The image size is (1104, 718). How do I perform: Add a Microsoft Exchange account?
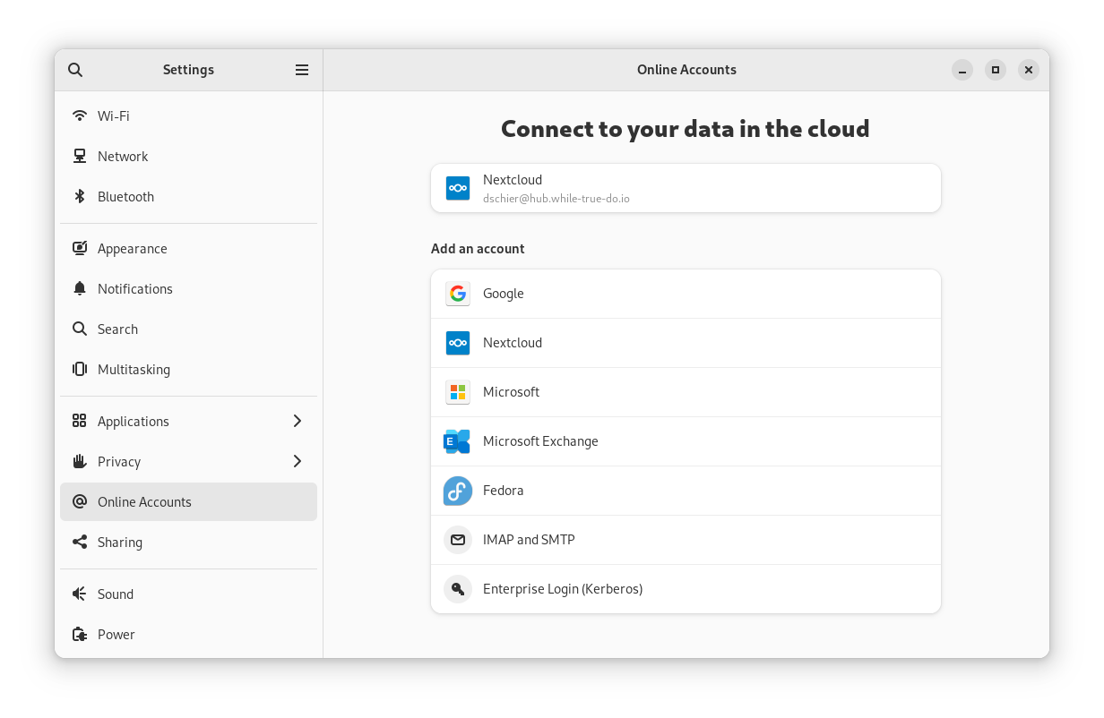point(686,441)
